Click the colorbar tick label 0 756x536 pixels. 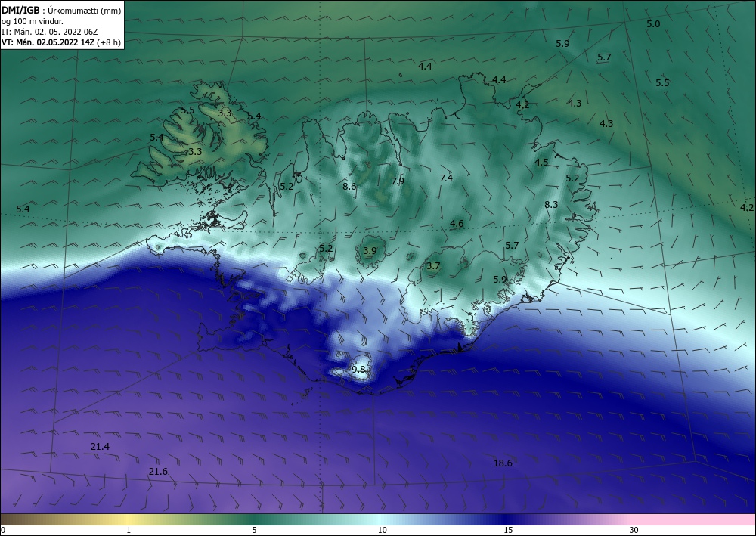[x=3, y=530]
